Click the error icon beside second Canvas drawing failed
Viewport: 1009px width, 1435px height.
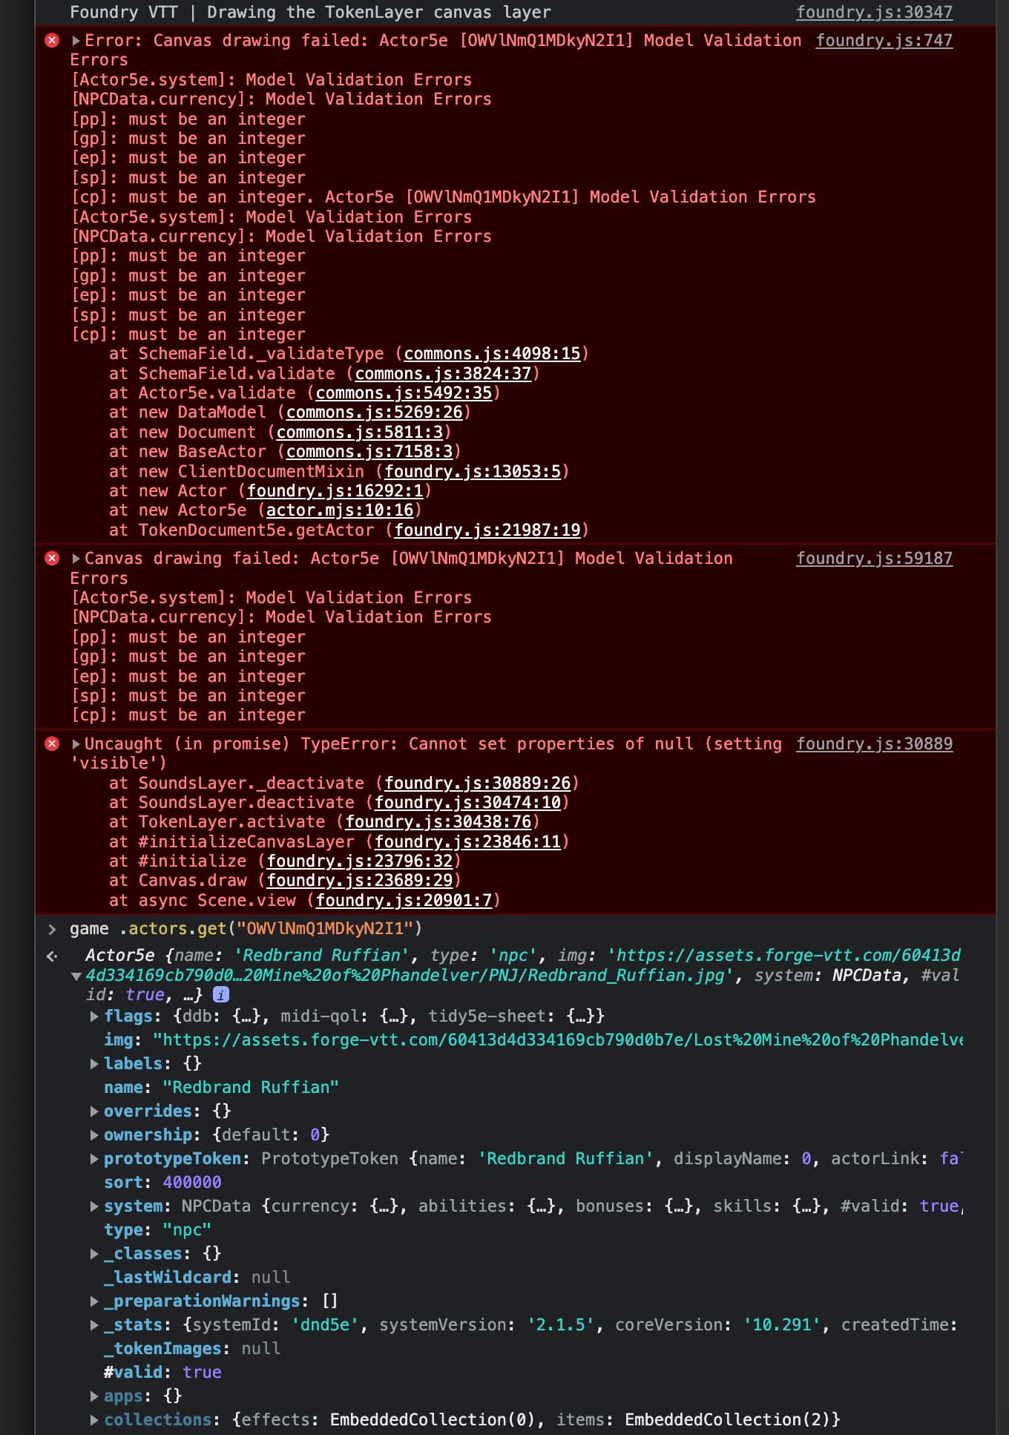point(52,558)
